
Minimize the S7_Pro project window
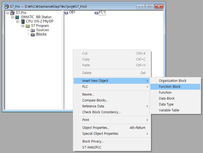[141, 6]
